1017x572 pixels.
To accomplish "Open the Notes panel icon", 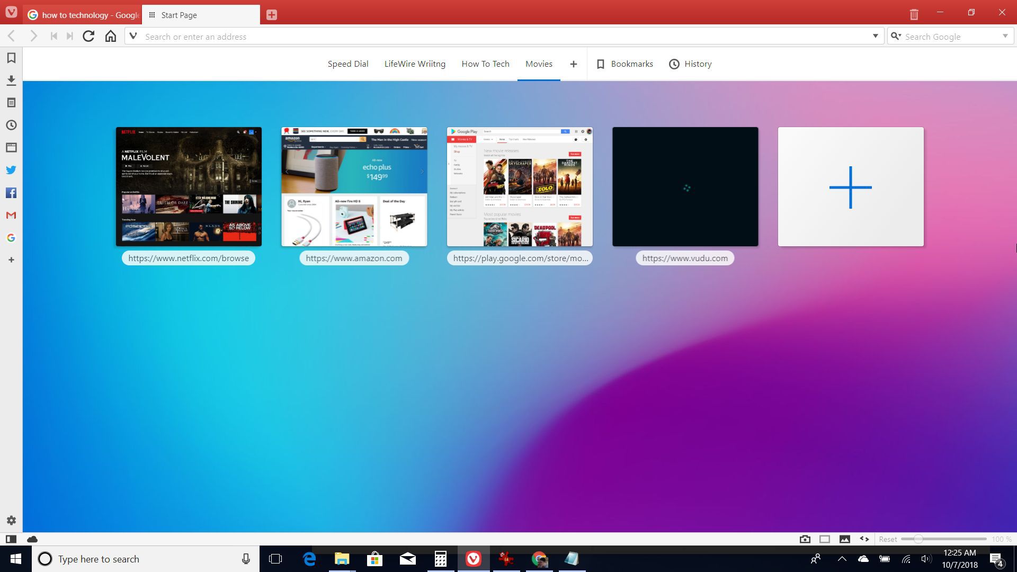I will [x=11, y=103].
